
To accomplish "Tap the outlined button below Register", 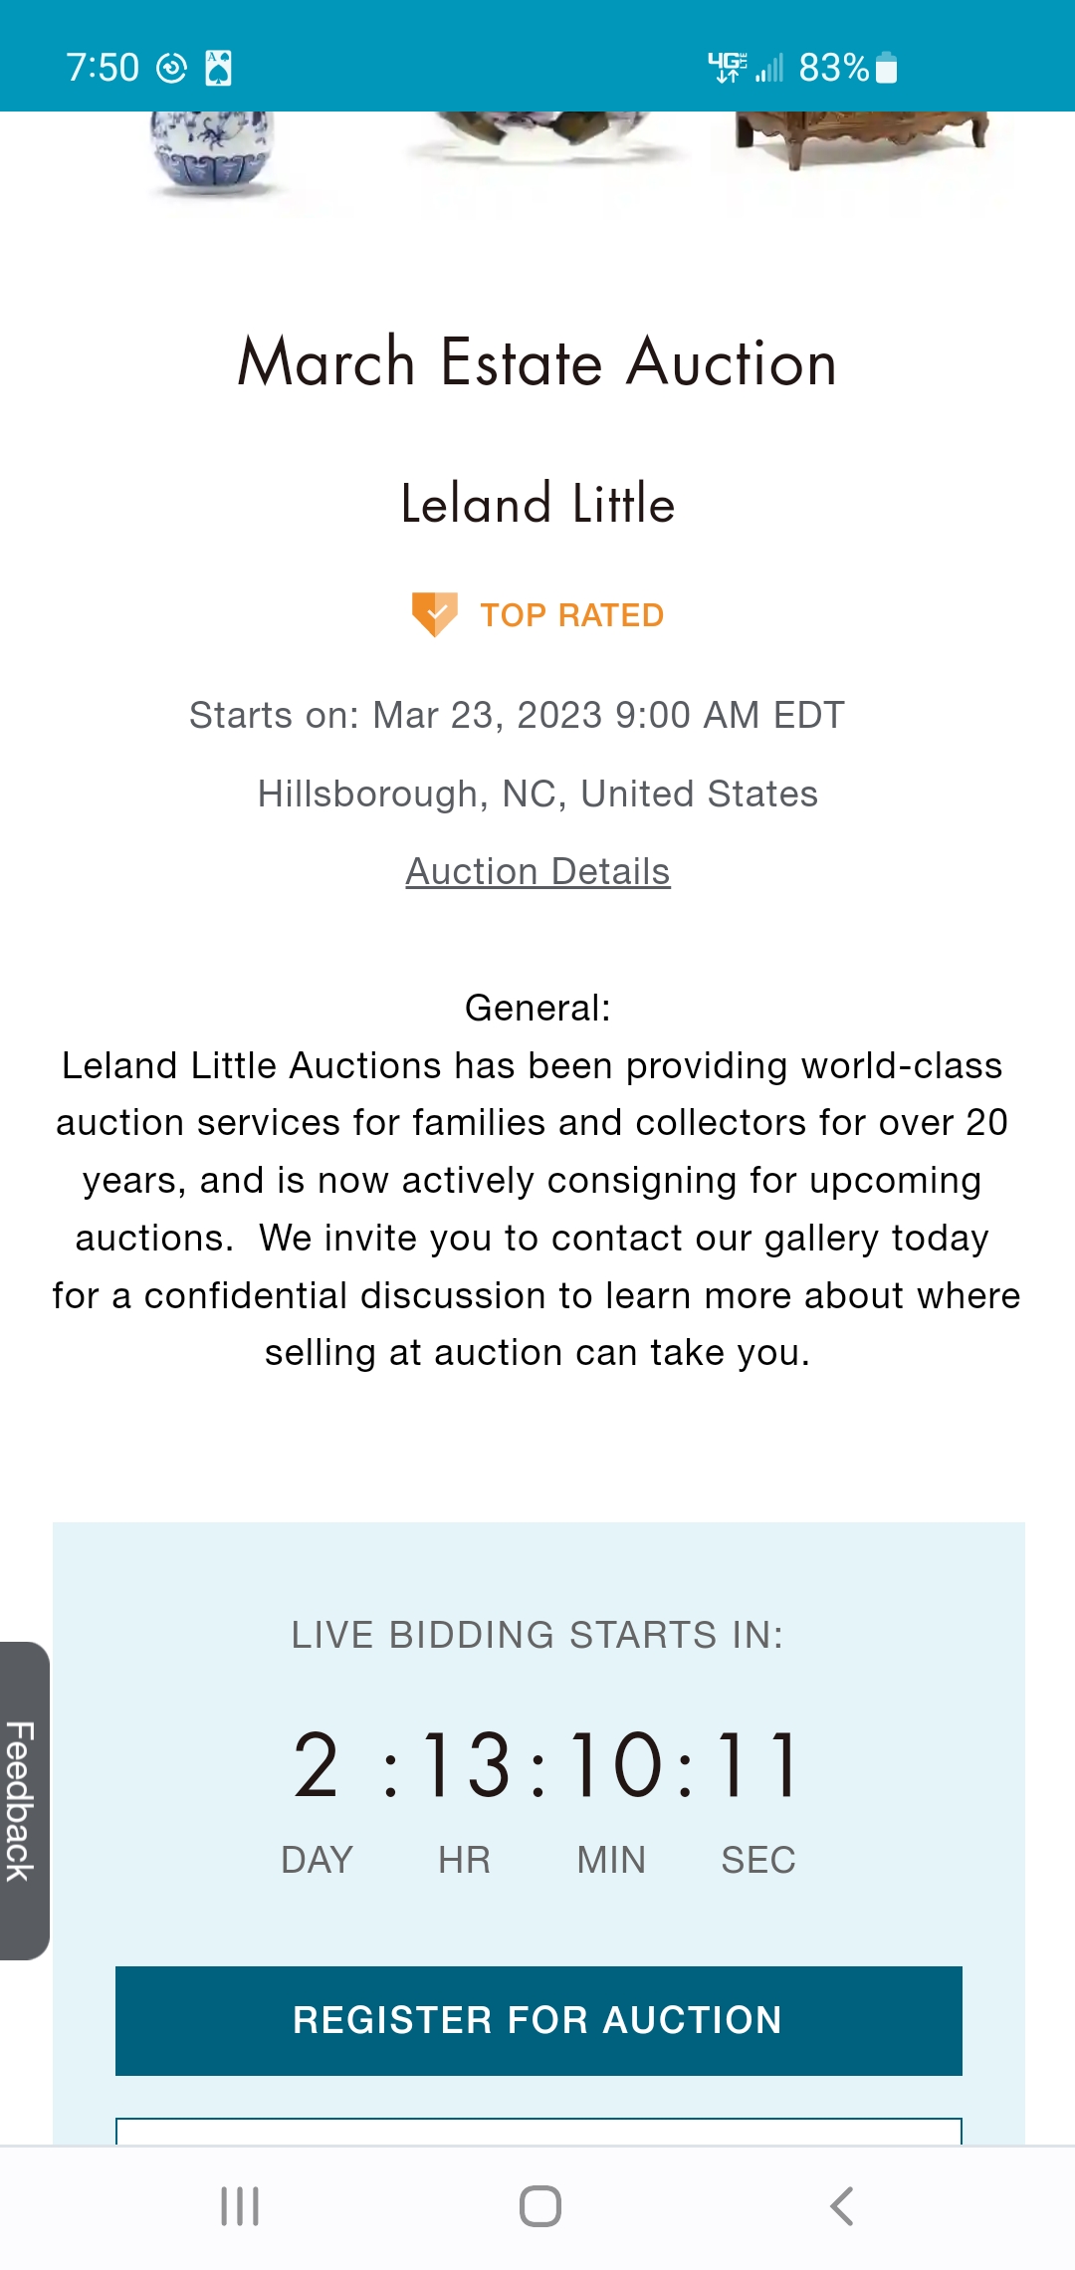I will pos(538,2131).
